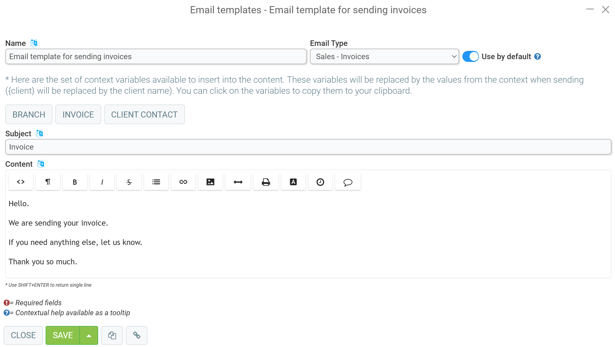The height and width of the screenshot is (347, 615).
Task: Click the CLOSE button
Action: point(23,335)
